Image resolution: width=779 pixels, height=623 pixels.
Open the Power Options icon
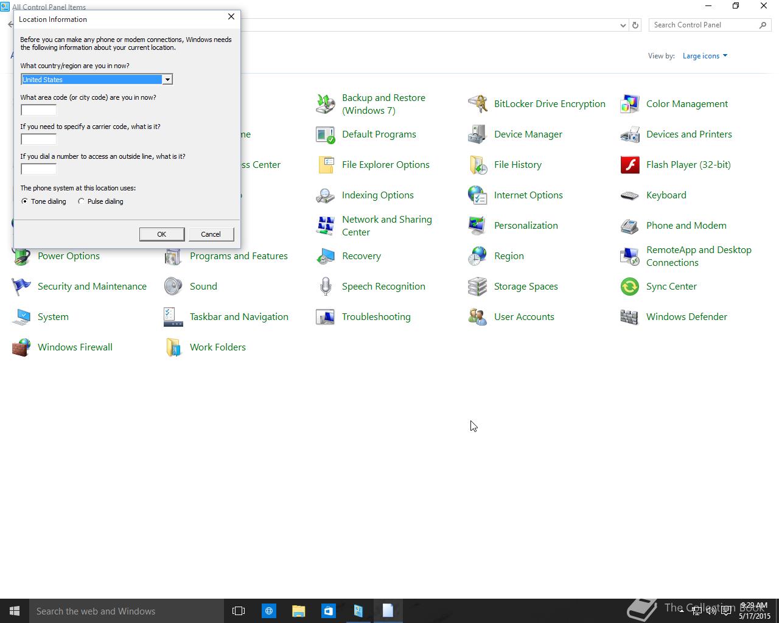(x=21, y=257)
